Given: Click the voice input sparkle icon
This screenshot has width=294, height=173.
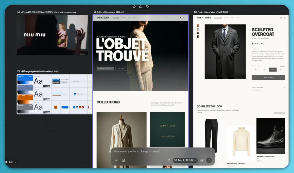Looking at the screenshot, I should 202,160.
